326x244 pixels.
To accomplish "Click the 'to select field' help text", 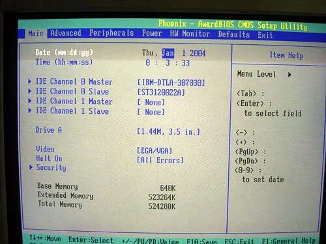I will pos(273,113).
